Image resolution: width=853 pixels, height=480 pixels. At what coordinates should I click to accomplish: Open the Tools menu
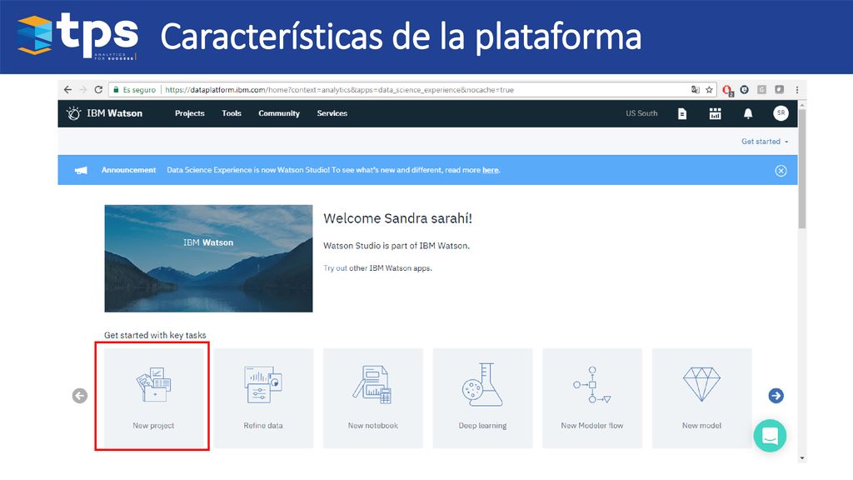point(232,113)
